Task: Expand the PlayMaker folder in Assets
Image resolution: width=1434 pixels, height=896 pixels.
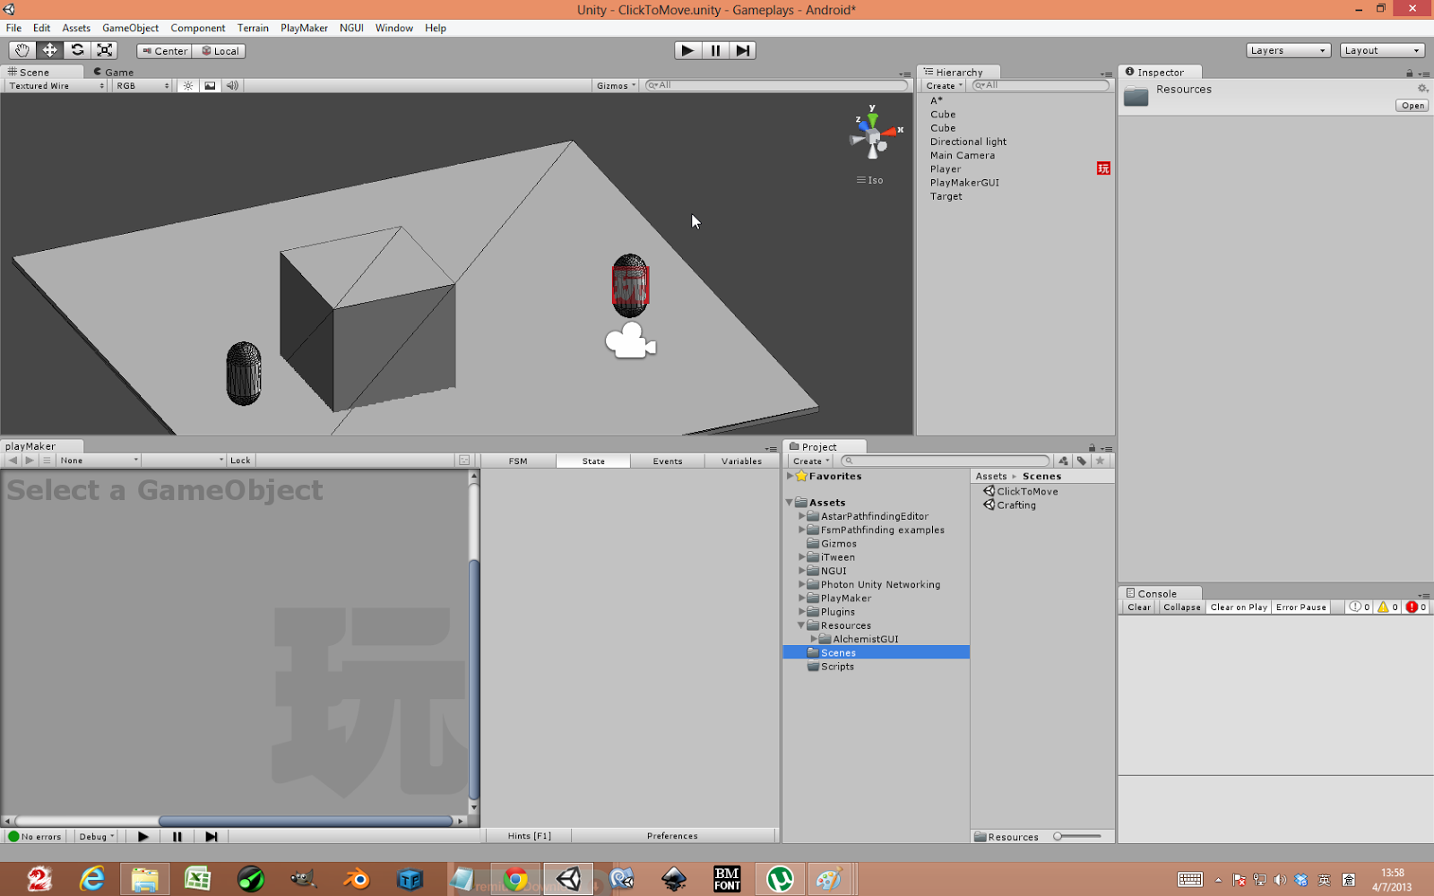Action: point(802,598)
